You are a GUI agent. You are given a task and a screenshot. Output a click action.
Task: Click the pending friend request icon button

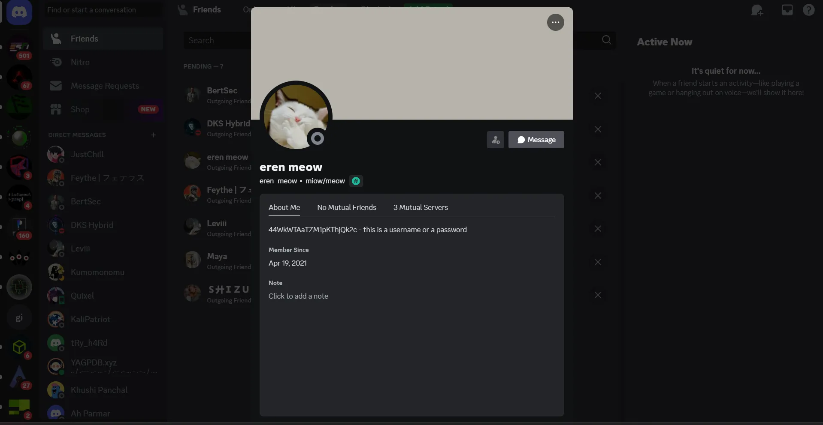495,140
